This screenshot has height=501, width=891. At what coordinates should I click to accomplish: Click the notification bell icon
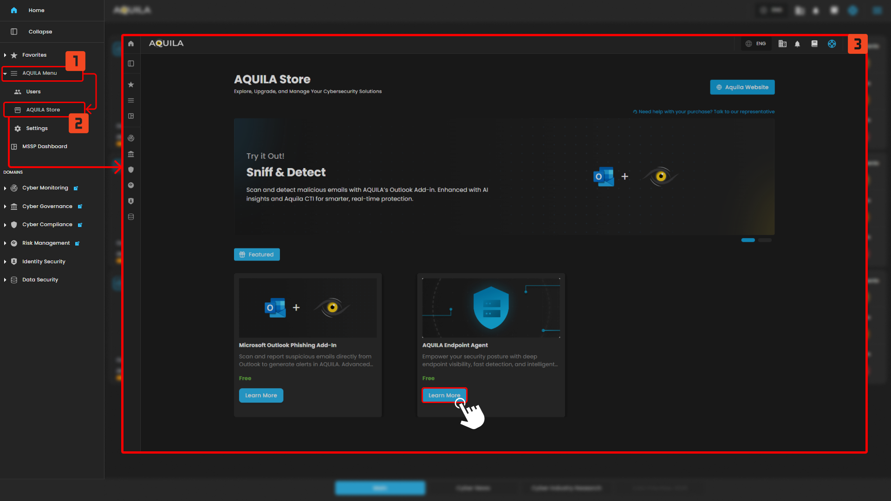click(x=797, y=44)
